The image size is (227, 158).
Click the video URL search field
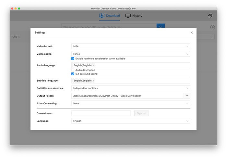pyautogui.click(x=109, y=26)
